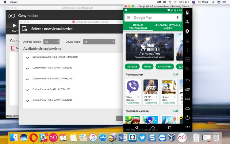Tap the Google Play search field

pos(153,18)
